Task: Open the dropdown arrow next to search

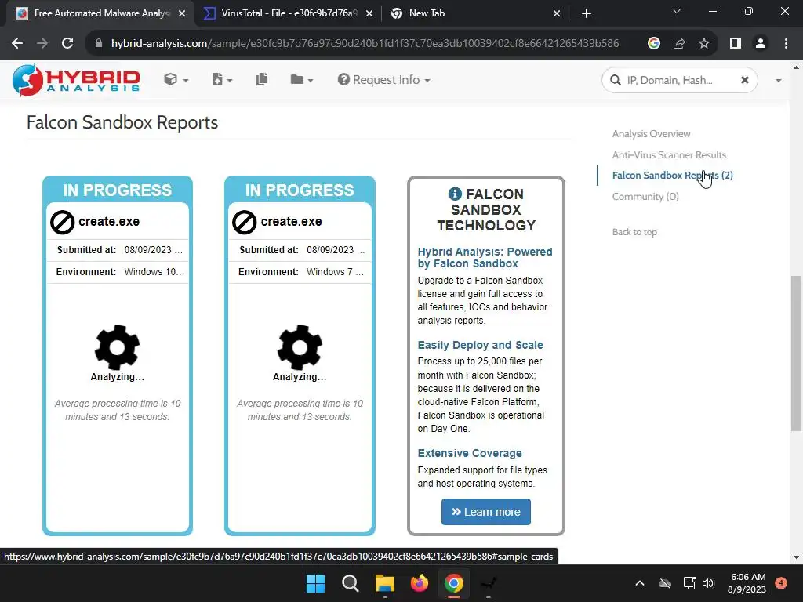Action: tap(779, 81)
